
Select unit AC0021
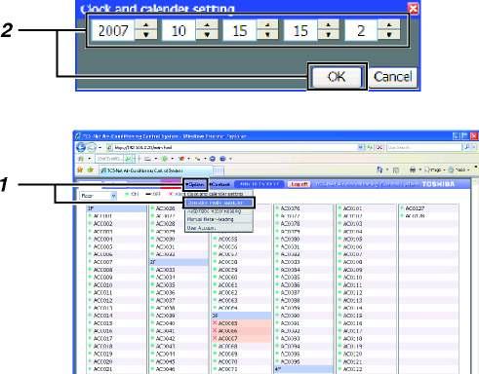coord(103,369)
